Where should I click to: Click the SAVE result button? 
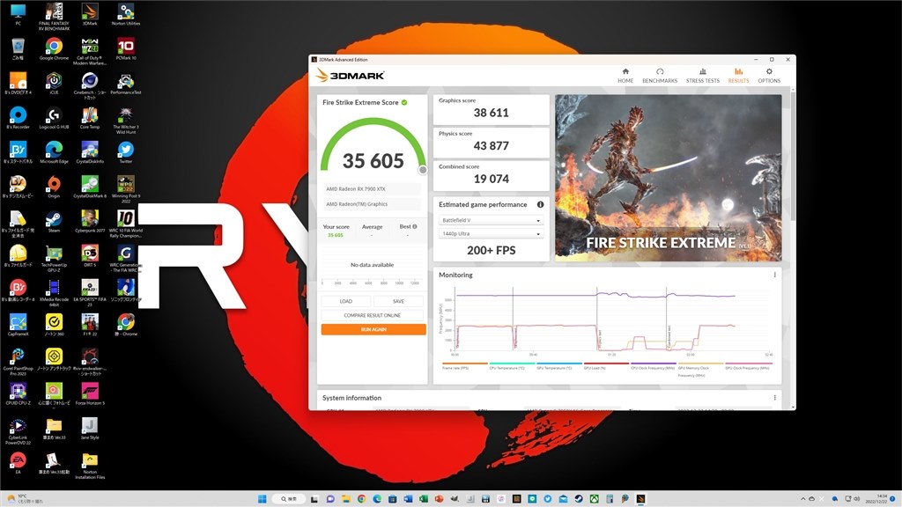click(x=398, y=301)
